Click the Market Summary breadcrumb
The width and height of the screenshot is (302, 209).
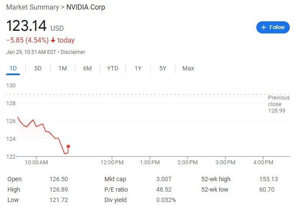[32, 7]
